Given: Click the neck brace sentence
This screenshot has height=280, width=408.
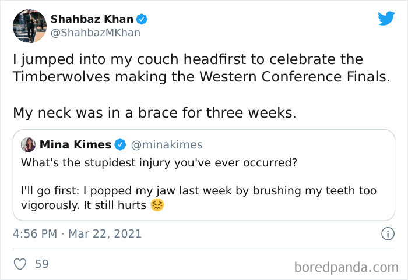Looking at the screenshot, I should 154,112.
